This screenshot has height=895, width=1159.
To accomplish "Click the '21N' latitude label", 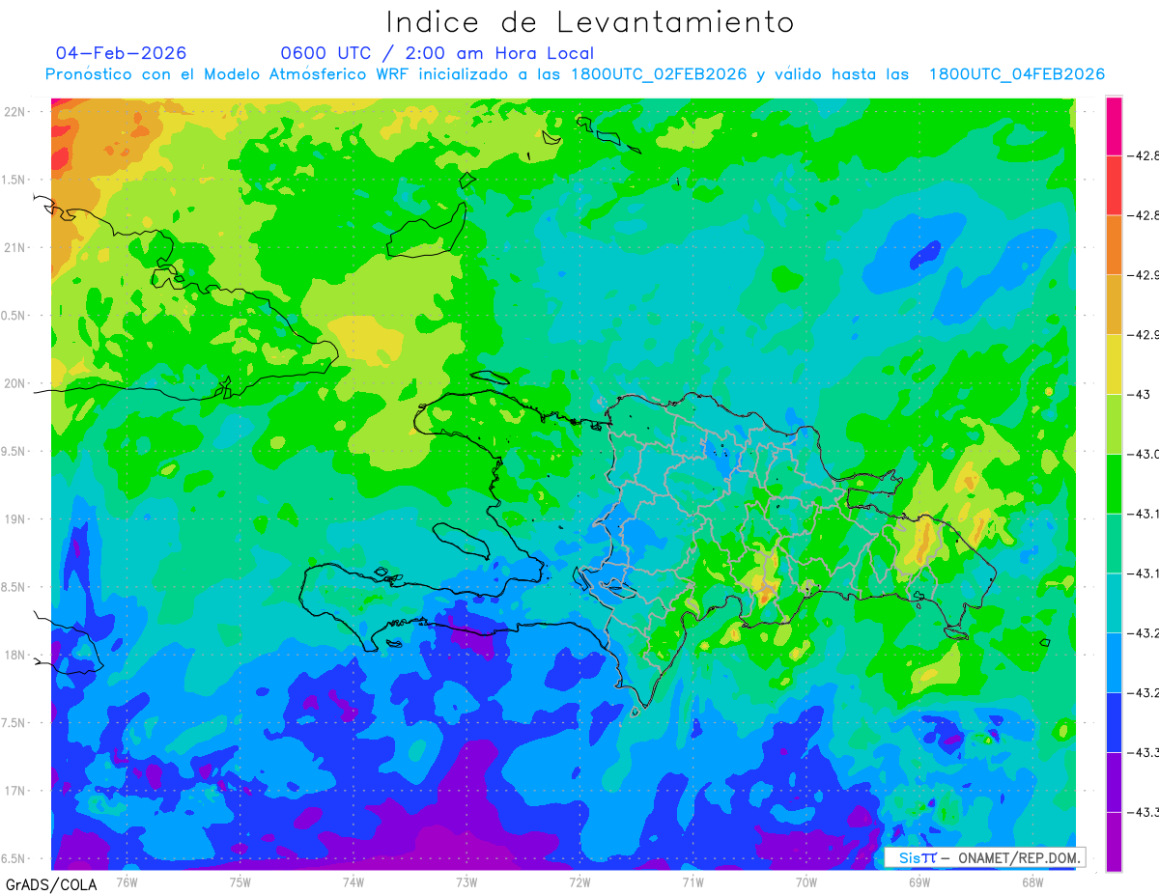I will (16, 247).
